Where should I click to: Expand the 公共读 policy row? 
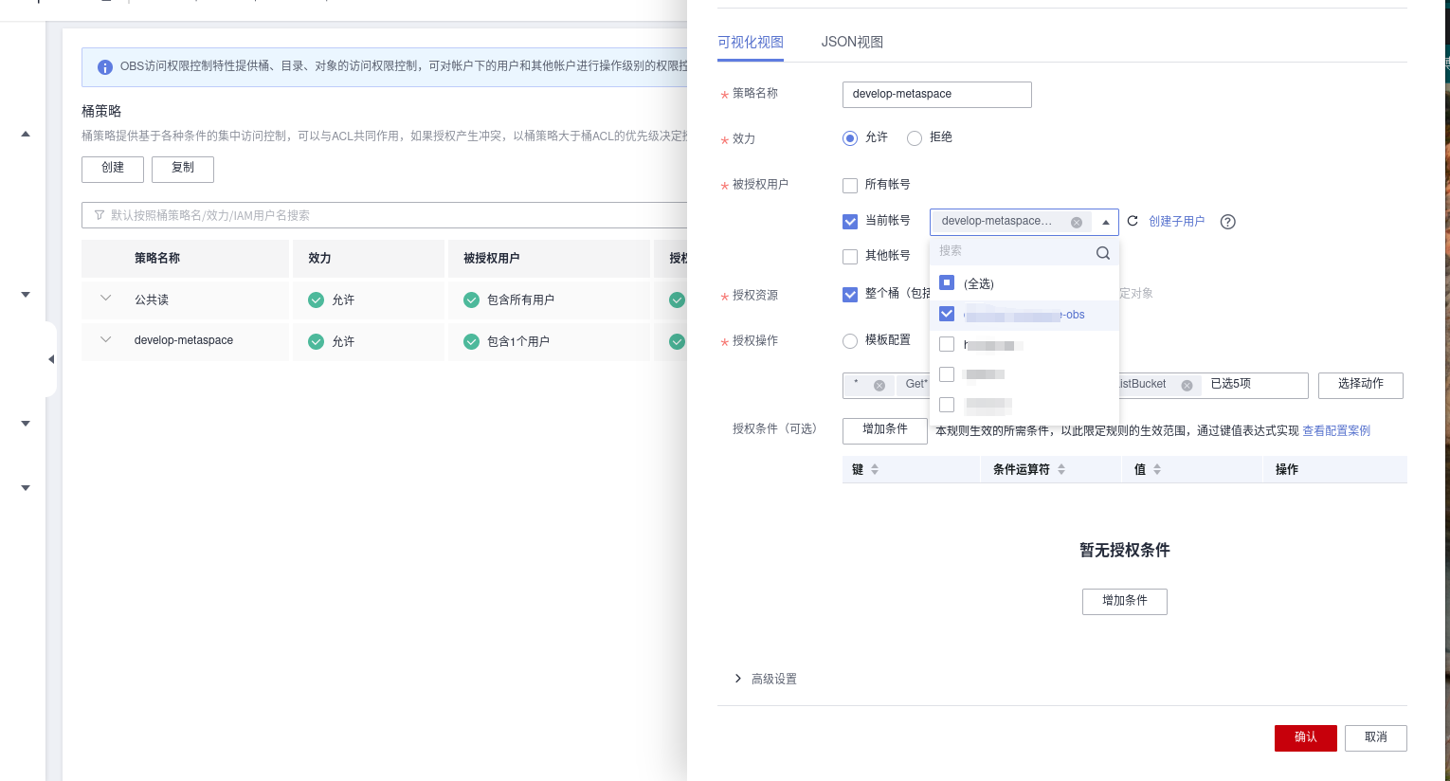click(x=106, y=299)
